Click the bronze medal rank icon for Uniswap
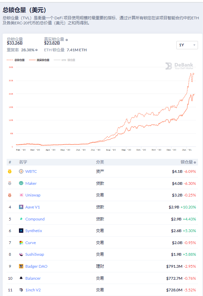 (x=10, y=195)
